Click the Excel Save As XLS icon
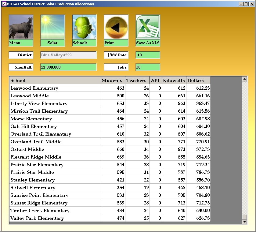Screen dimensions: 256x232 pyautogui.click(x=148, y=27)
